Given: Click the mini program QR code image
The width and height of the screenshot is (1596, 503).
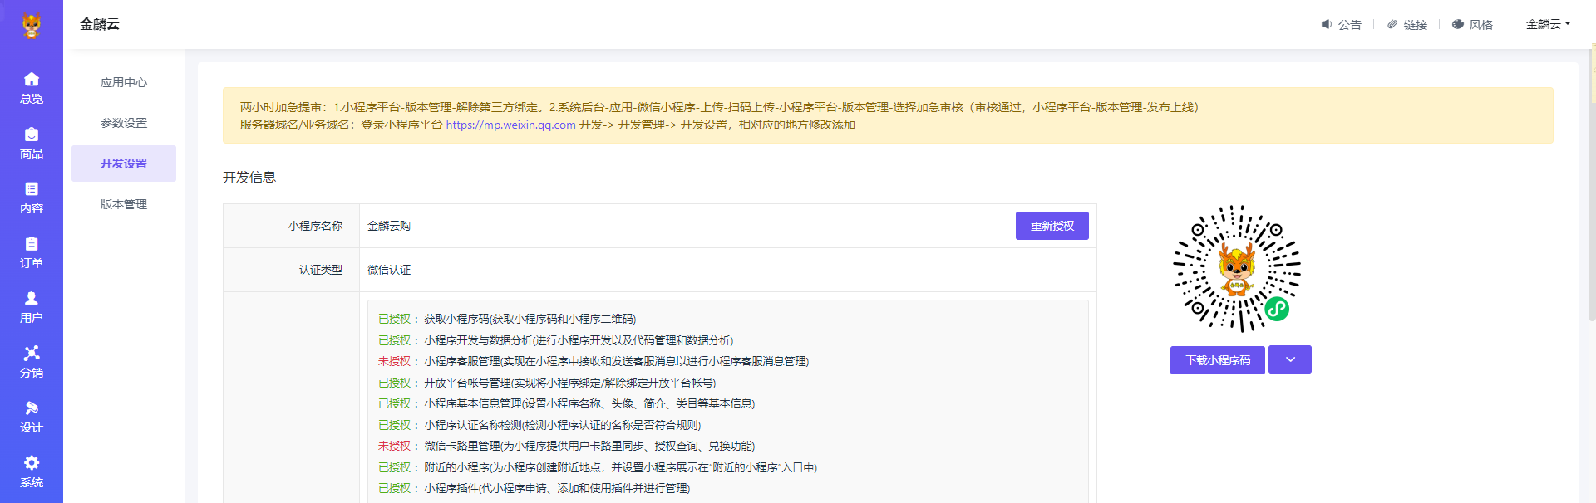Looking at the screenshot, I should [1237, 269].
